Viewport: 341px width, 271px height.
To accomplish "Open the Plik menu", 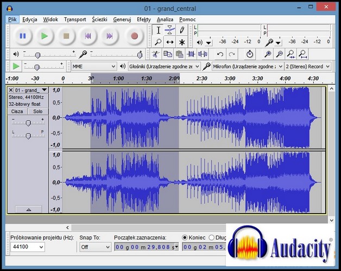I will click(x=12, y=20).
